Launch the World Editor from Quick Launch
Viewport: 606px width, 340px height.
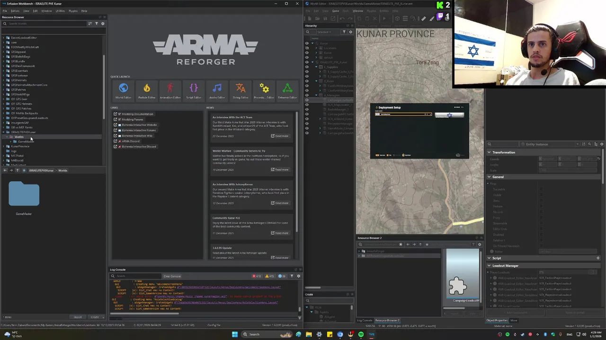click(x=123, y=91)
